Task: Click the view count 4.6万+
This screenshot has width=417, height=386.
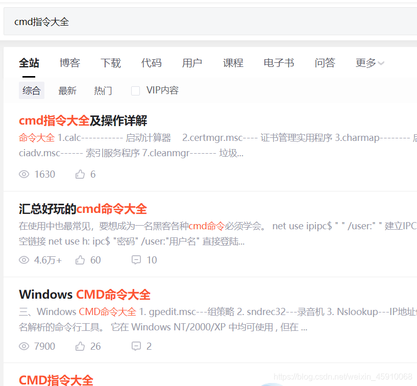Action: pyautogui.click(x=48, y=260)
